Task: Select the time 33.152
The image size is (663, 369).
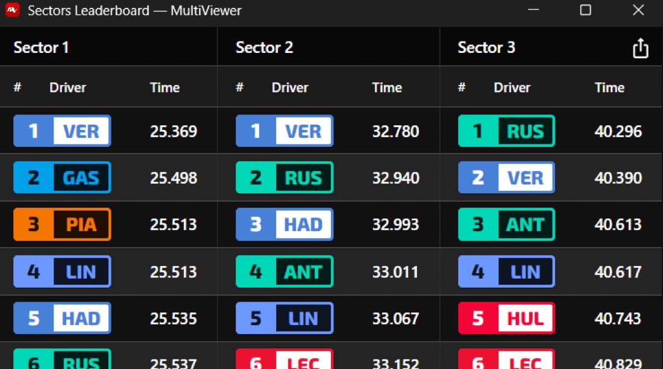Action: [395, 363]
